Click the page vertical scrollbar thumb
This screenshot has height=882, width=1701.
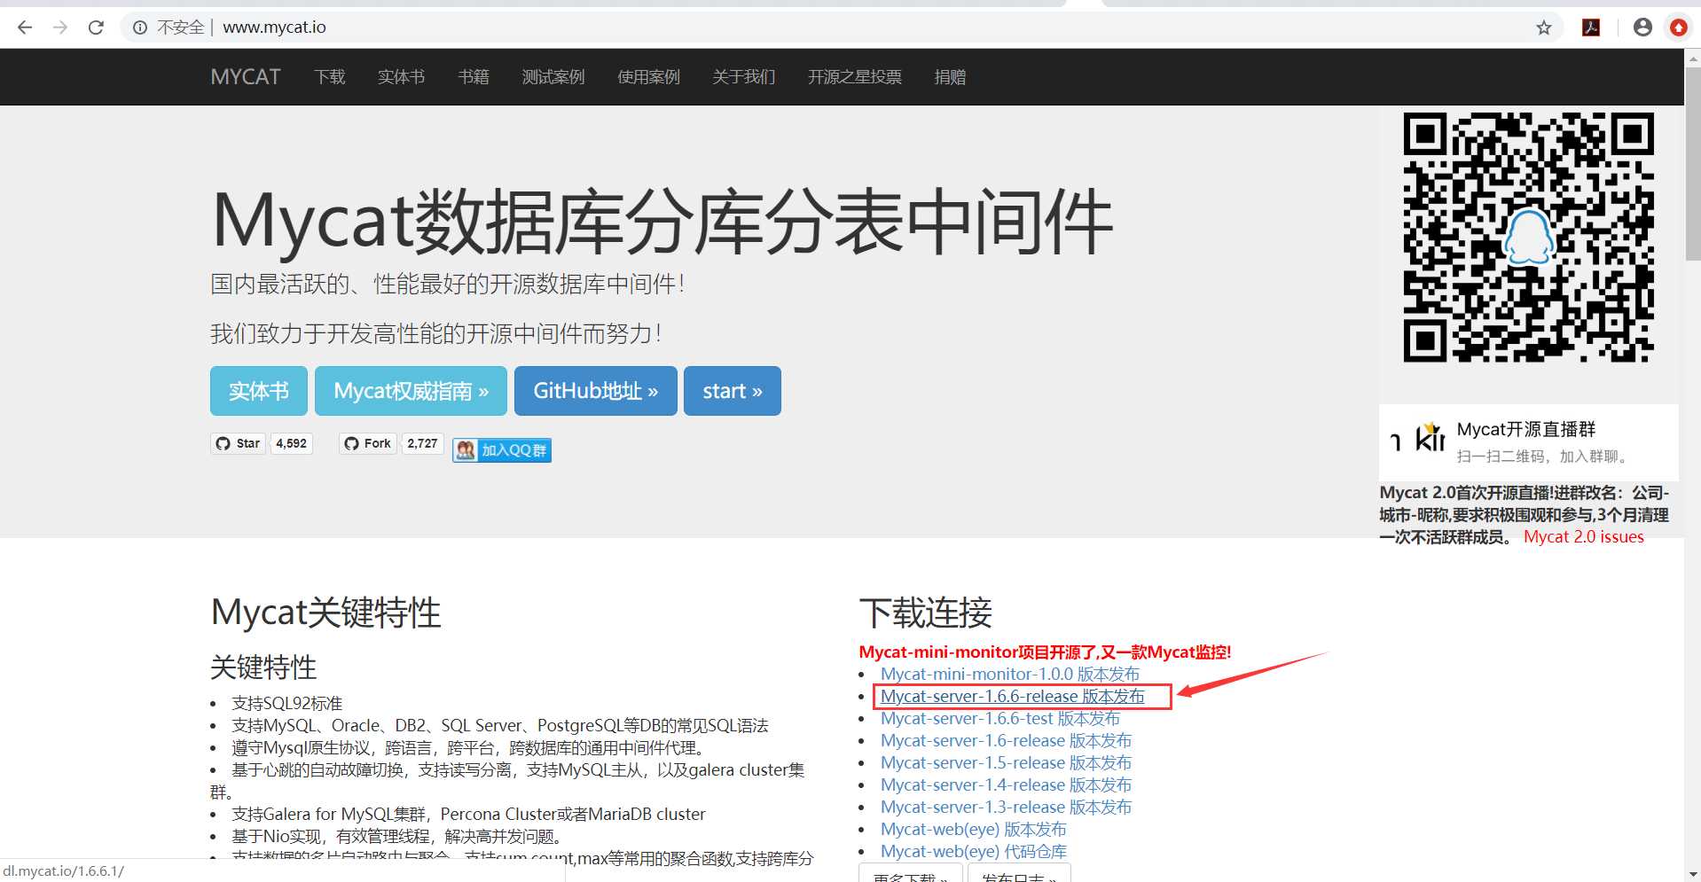1692,164
